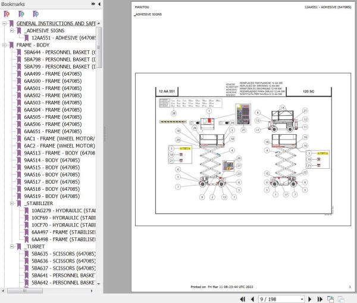The image size is (357, 303).
Task: Jump to the last page
Action: click(320, 299)
